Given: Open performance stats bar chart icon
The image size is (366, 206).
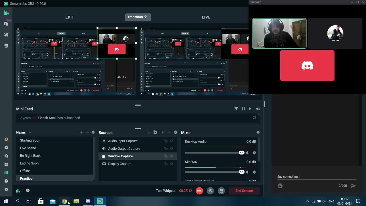Looking at the screenshot, I should tap(18, 191).
